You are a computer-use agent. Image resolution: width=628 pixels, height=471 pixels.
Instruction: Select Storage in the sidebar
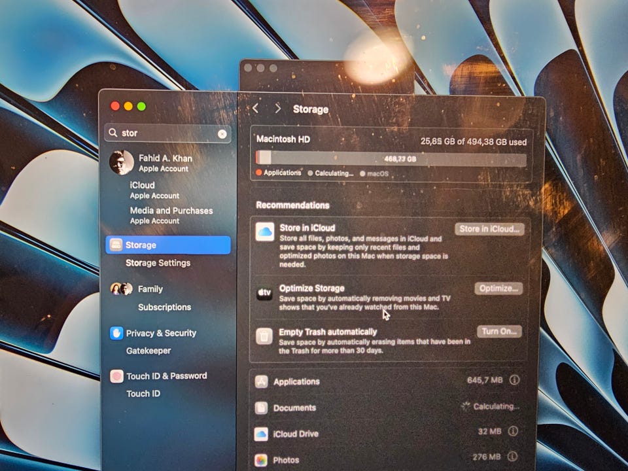pyautogui.click(x=168, y=245)
